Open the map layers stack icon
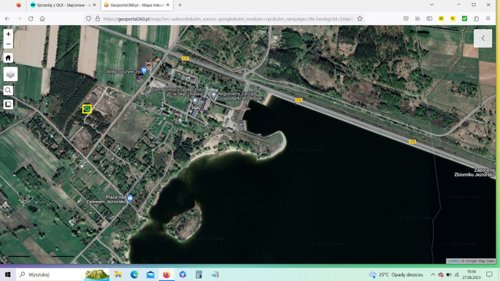 pos(10,74)
